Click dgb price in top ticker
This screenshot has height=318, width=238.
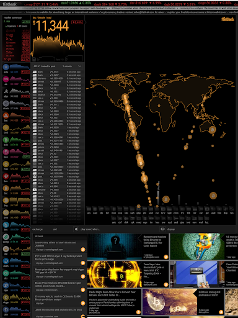[180, 4]
